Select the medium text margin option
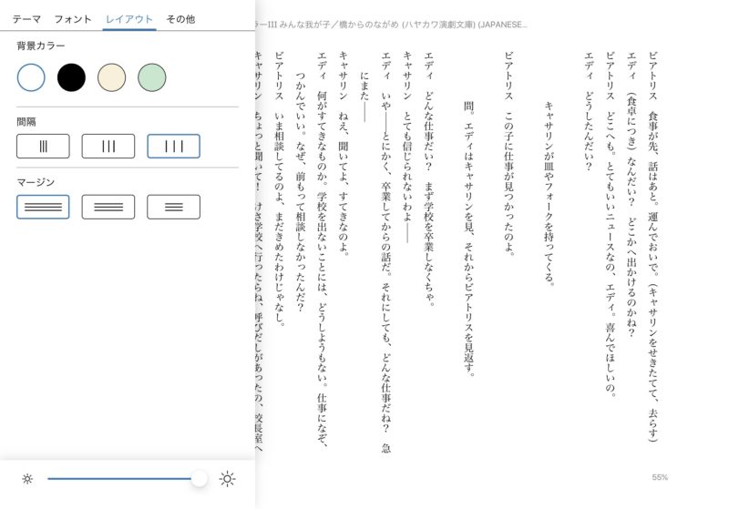Screen dimensions: 729x509 (x=108, y=207)
